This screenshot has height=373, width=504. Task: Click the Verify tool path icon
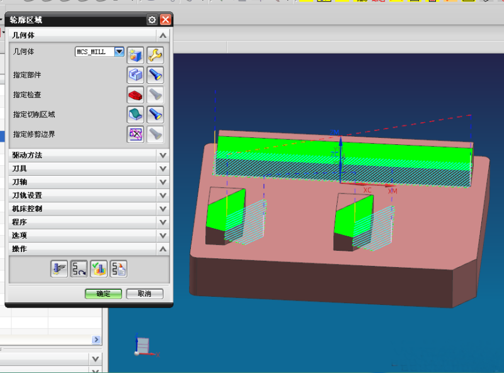tap(98, 269)
